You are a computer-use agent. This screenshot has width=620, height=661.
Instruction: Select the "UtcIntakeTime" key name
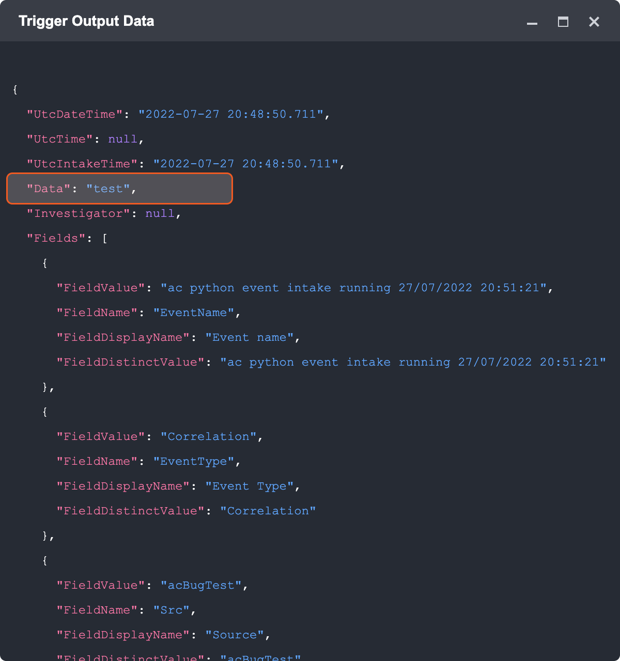[x=82, y=164]
